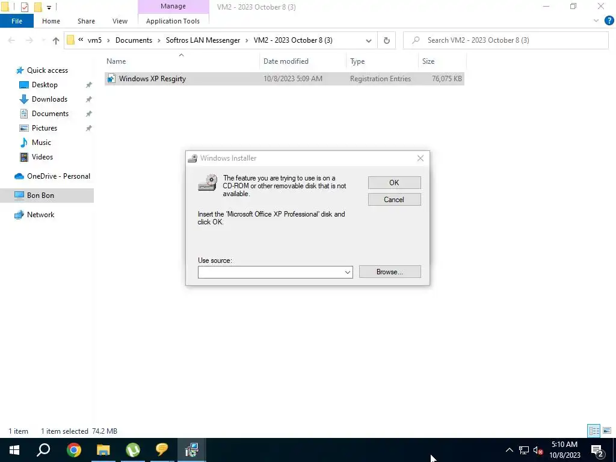Expand the ribbon with the chevron
The width and height of the screenshot is (616, 462).
pyautogui.click(x=596, y=20)
